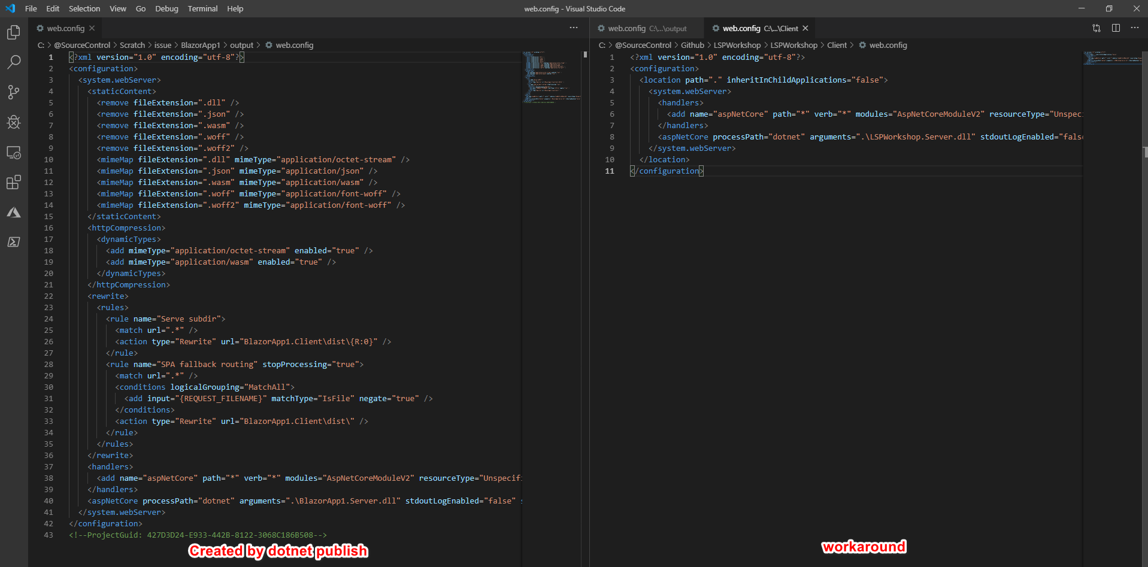Screen dimensions: 1148x567
Task: Open the PowerShell view in activity bar
Action: (x=14, y=242)
